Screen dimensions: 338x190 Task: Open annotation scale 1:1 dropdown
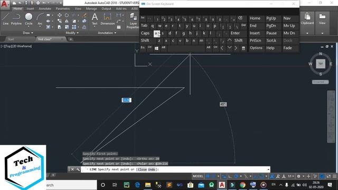click(290, 176)
